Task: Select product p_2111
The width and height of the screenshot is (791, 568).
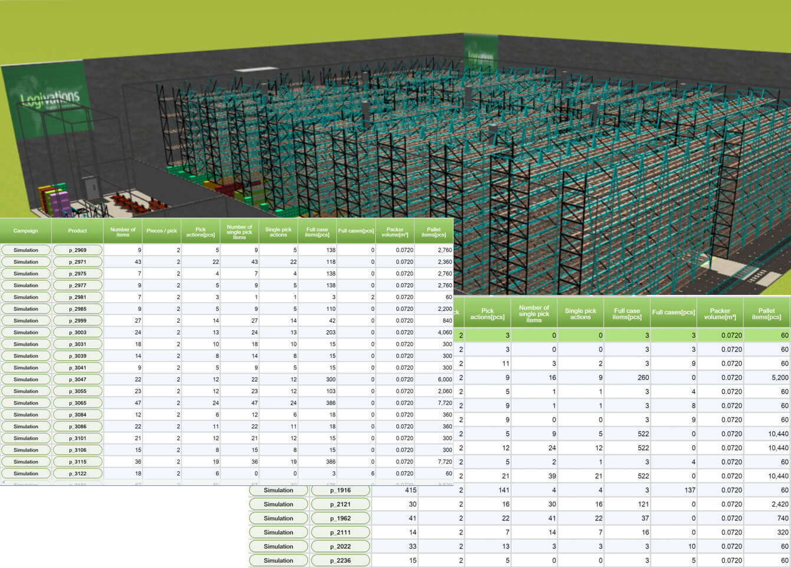Action: tap(340, 533)
